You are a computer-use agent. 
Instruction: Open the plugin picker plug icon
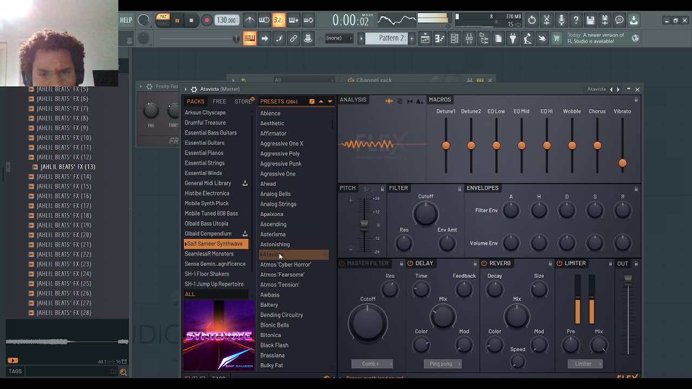click(x=513, y=38)
